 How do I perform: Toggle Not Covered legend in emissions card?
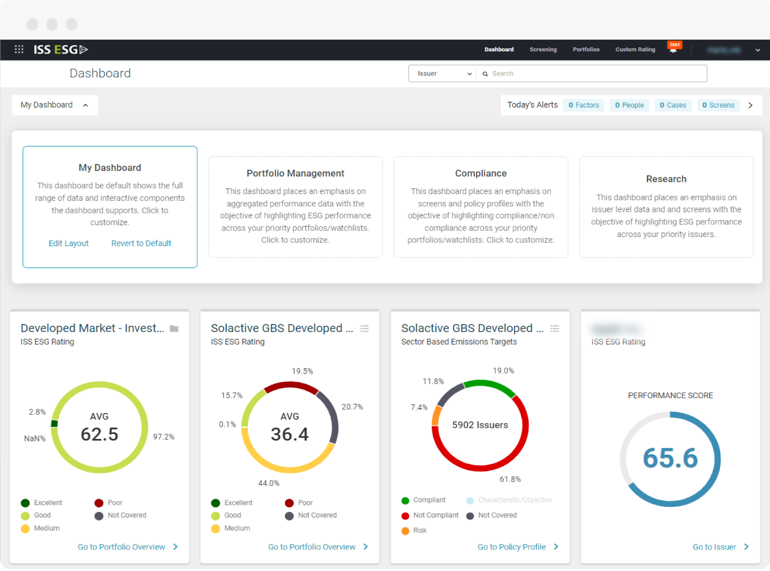tap(492, 515)
